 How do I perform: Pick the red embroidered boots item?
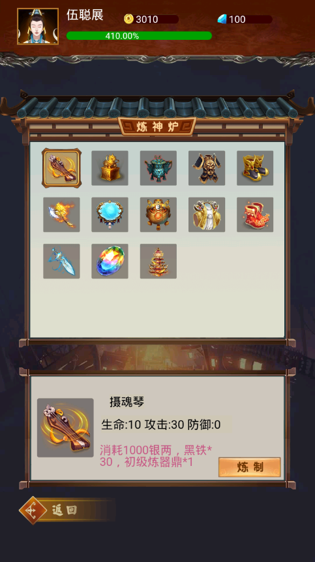(x=255, y=215)
